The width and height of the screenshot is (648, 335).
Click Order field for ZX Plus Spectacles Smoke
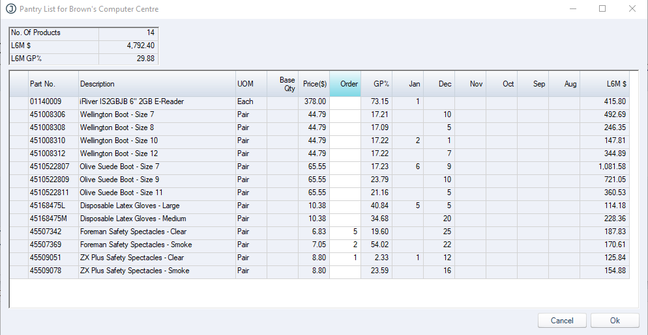click(346, 271)
